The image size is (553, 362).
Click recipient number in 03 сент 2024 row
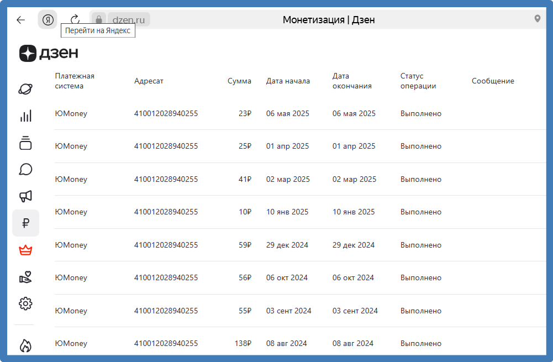(x=166, y=311)
